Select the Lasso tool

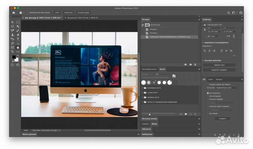pyautogui.click(x=12, y=26)
